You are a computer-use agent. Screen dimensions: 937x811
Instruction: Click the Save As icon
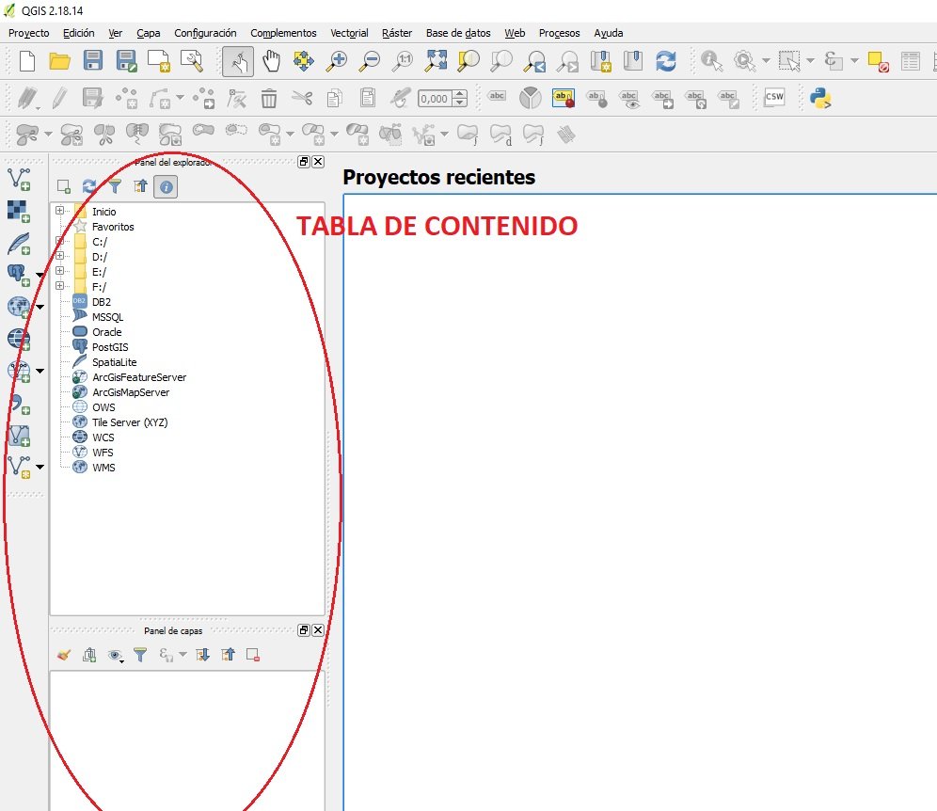[x=126, y=61]
